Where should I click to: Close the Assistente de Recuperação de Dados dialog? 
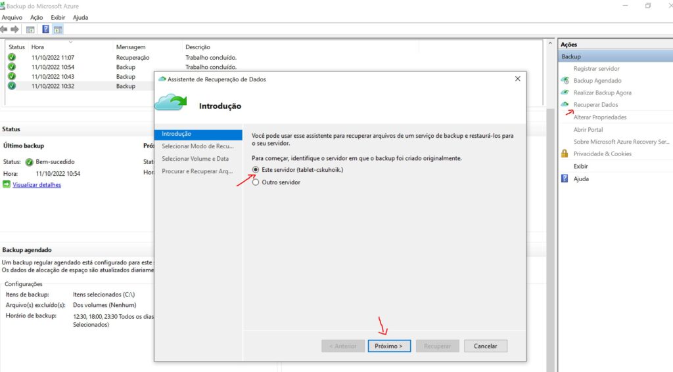point(518,79)
